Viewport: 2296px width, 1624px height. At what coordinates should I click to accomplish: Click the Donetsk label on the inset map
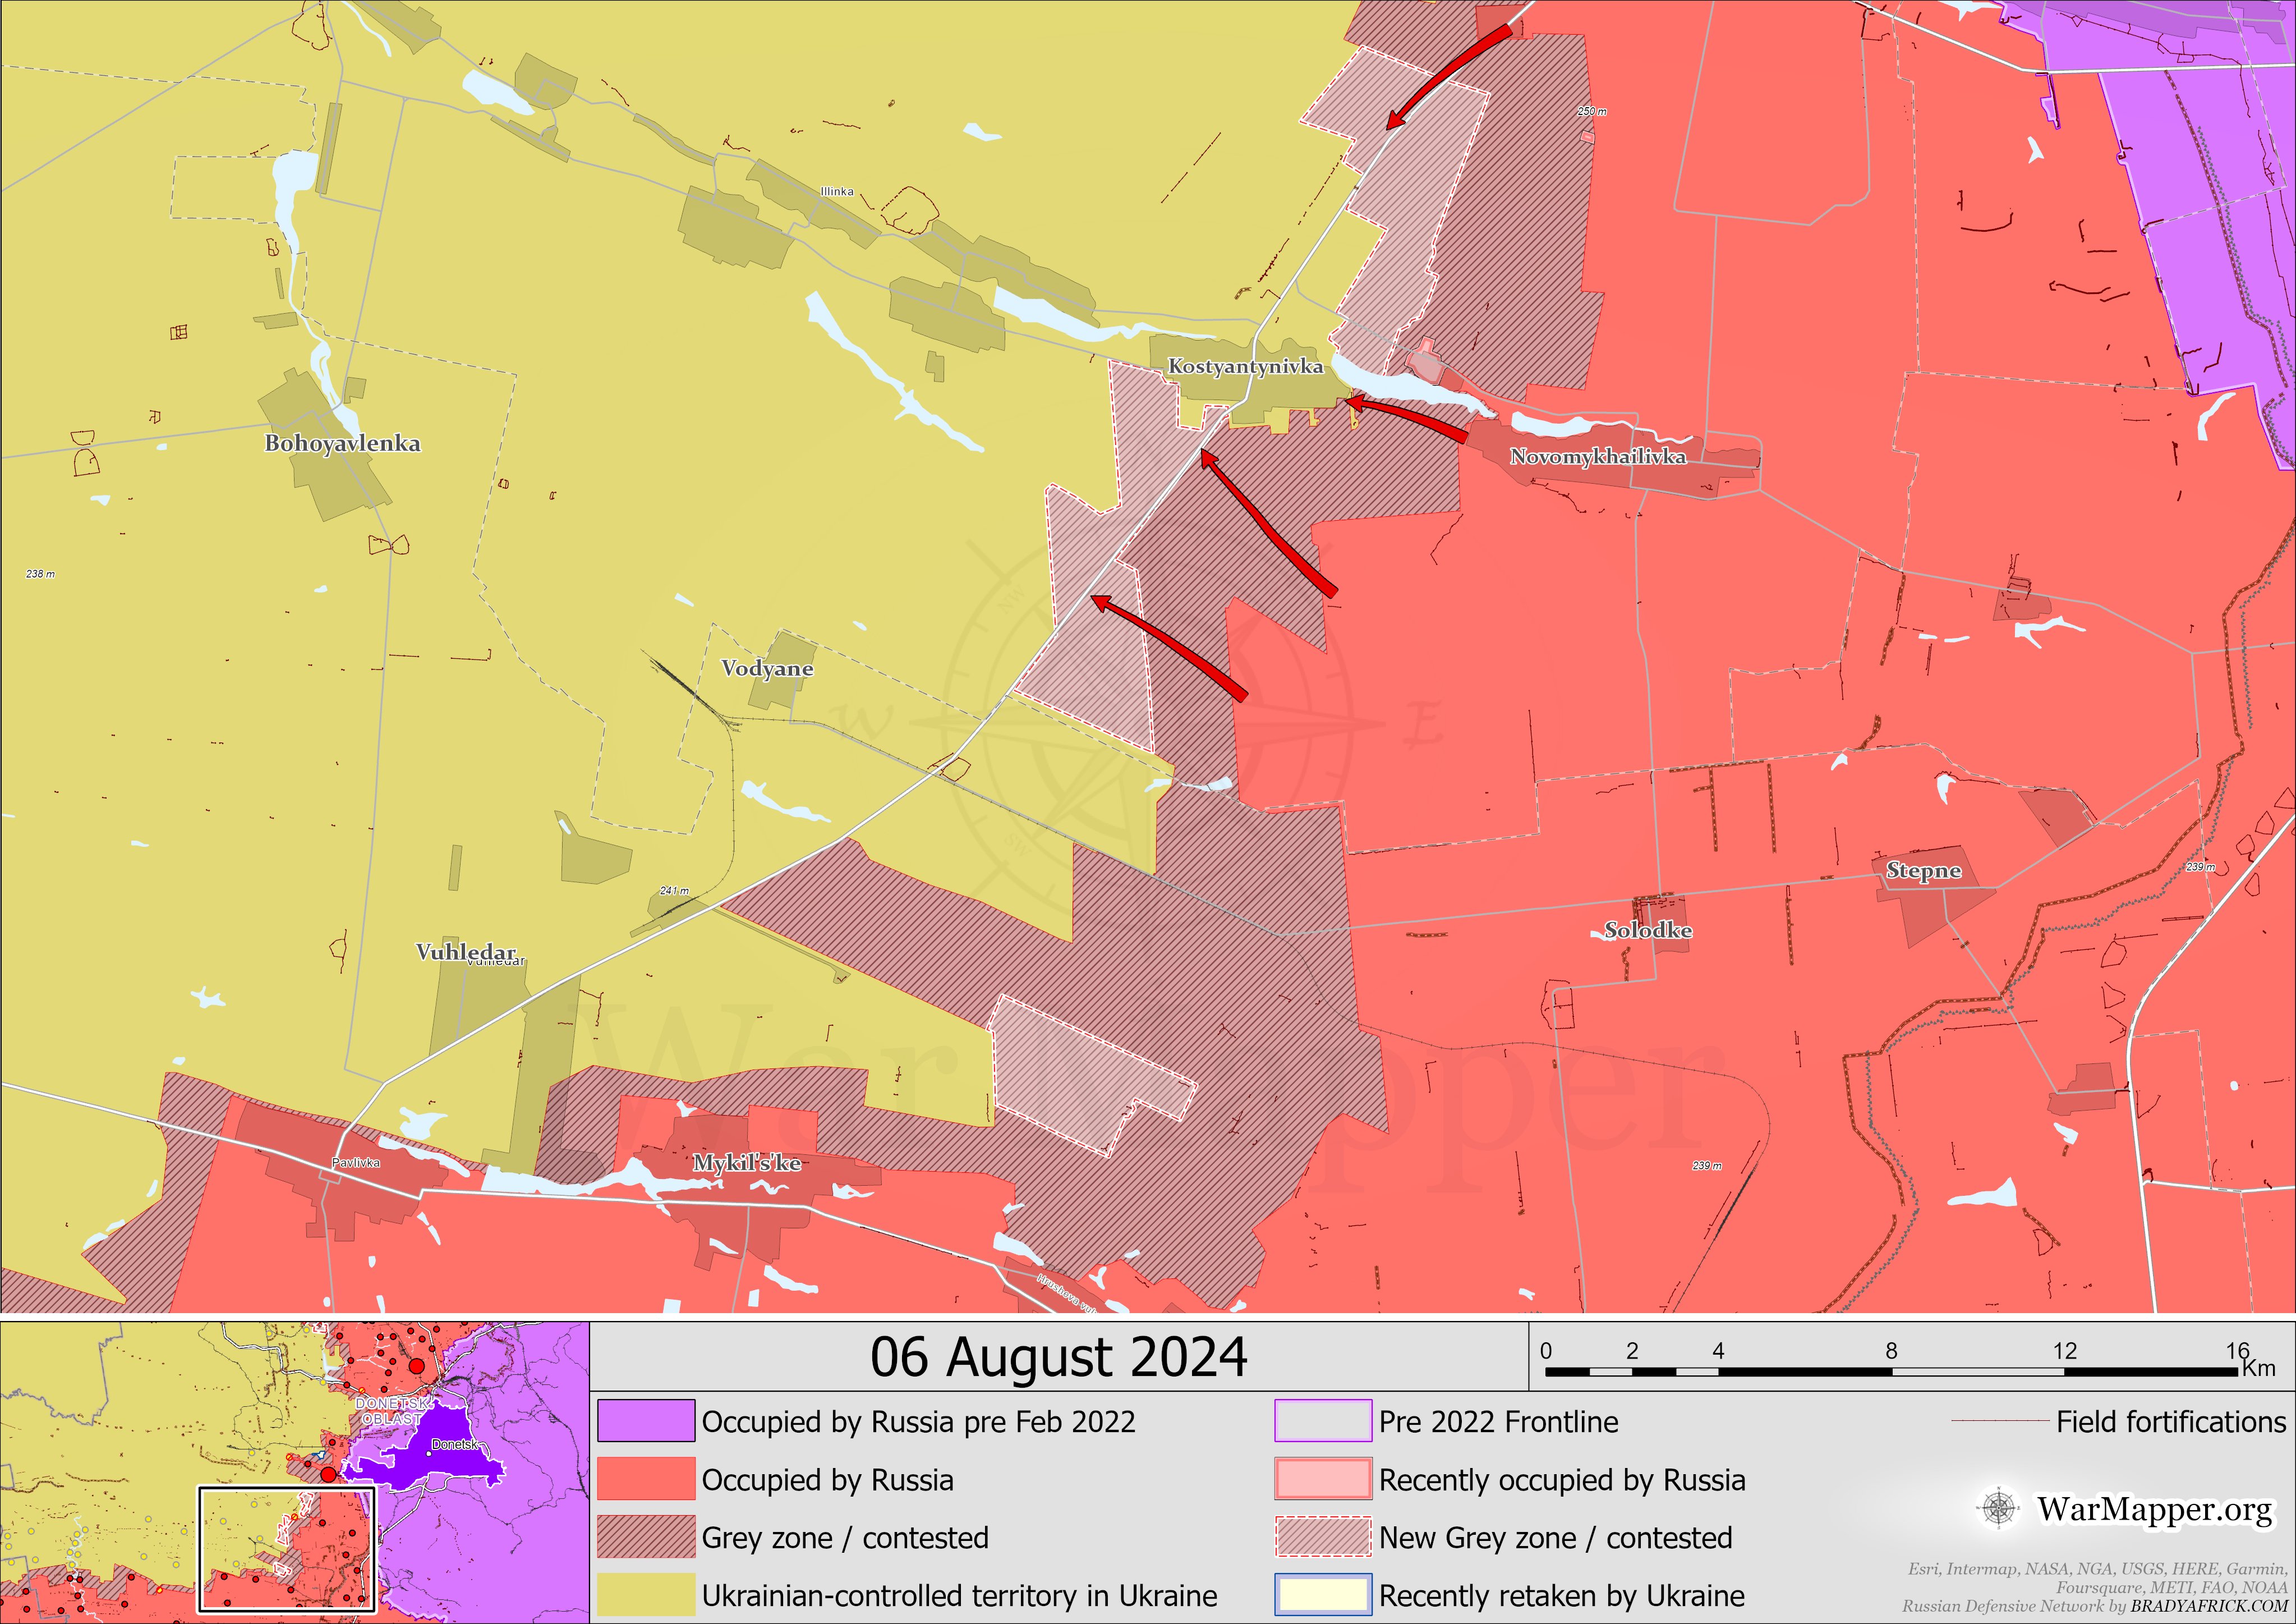click(455, 1445)
